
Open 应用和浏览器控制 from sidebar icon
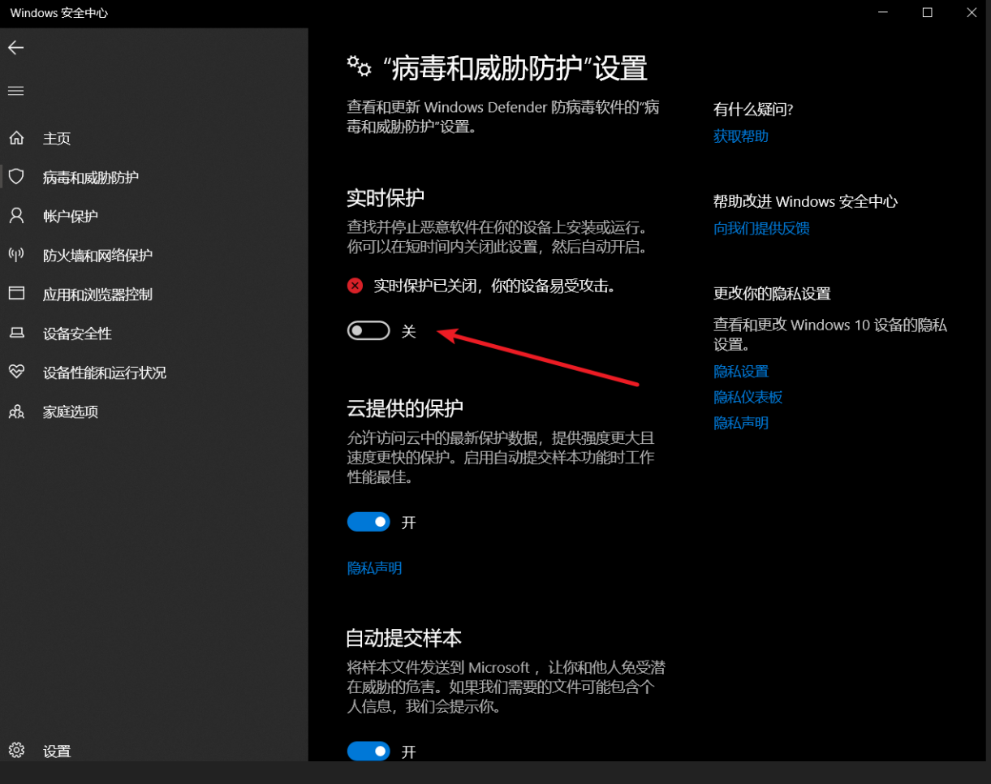(x=16, y=294)
